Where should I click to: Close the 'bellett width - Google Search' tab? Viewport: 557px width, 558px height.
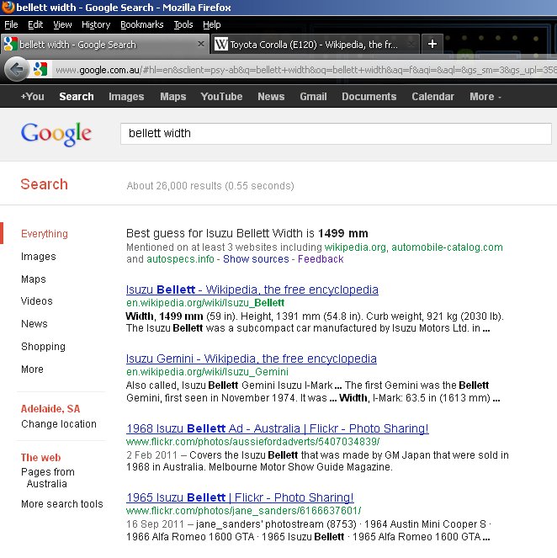[201, 44]
